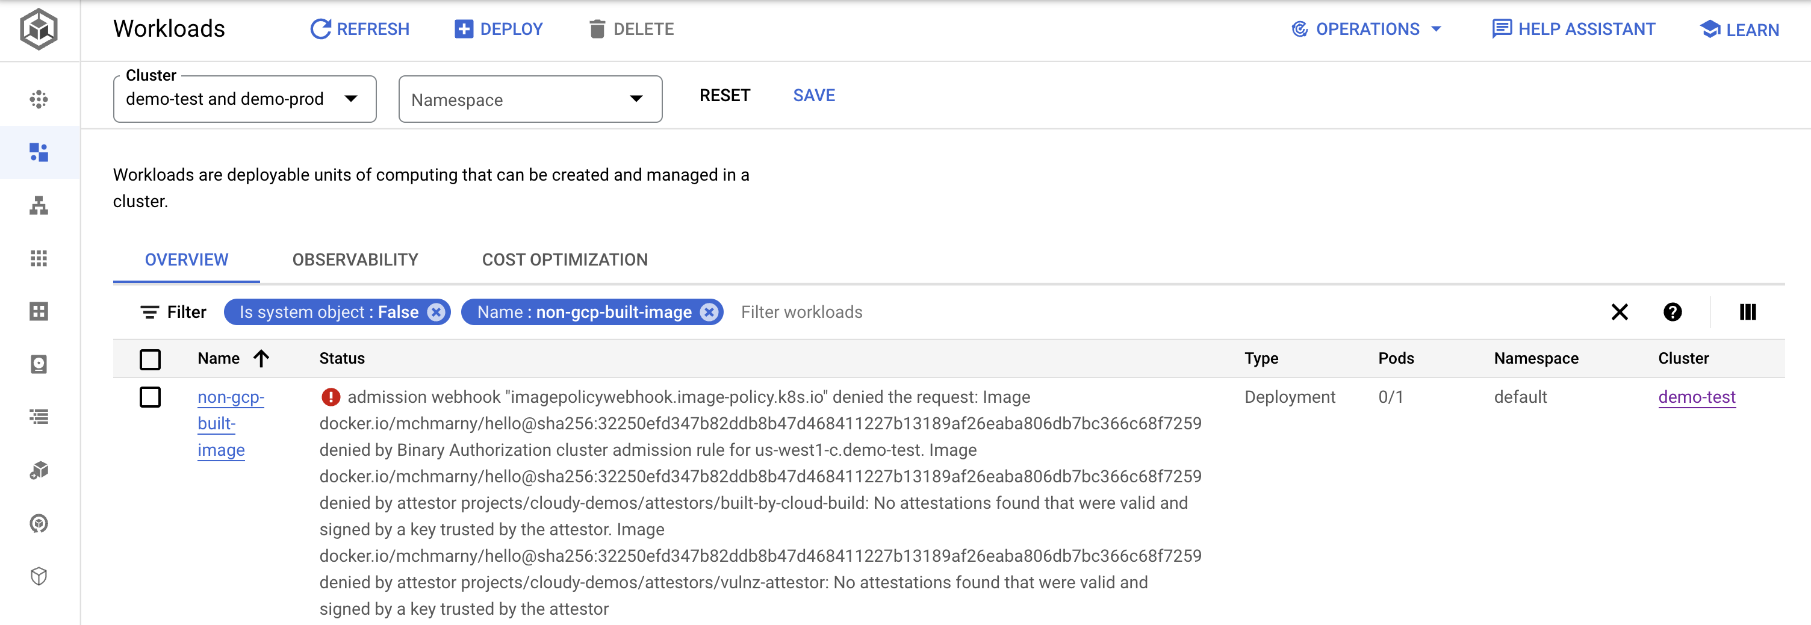Click the Pods column header
Image resolution: width=1811 pixels, height=625 pixels.
pos(1396,358)
